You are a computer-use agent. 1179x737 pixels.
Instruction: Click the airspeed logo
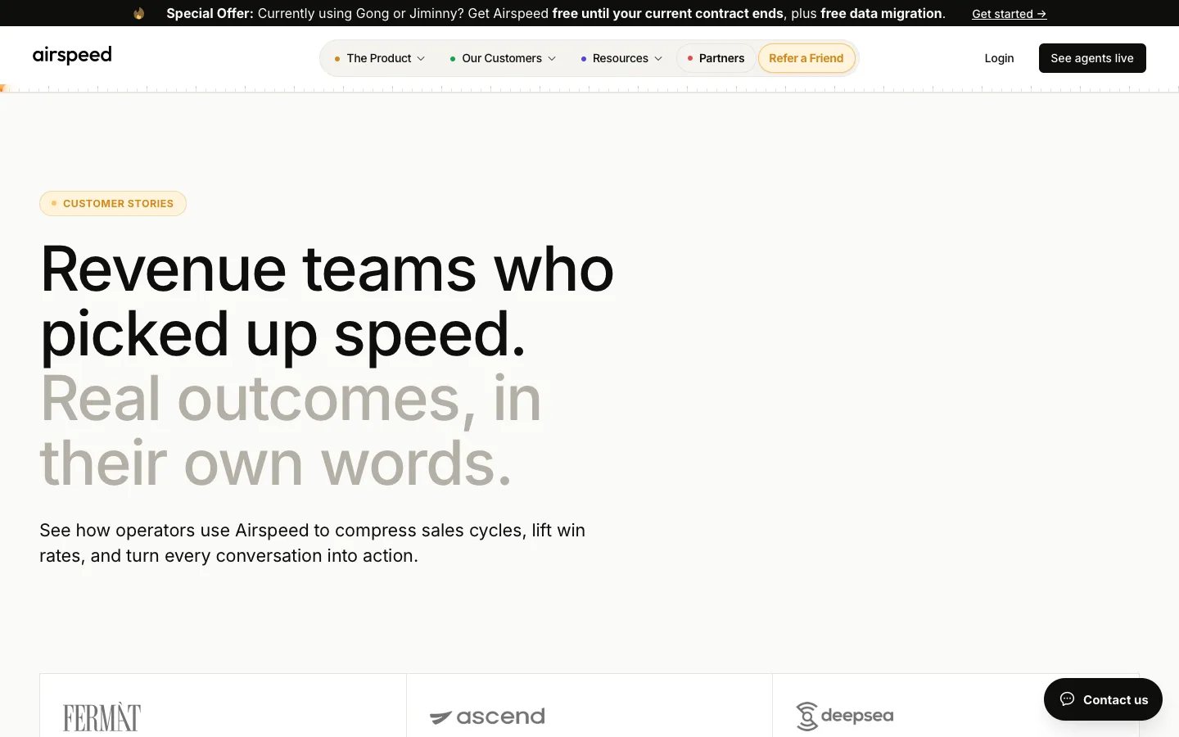pos(72,56)
